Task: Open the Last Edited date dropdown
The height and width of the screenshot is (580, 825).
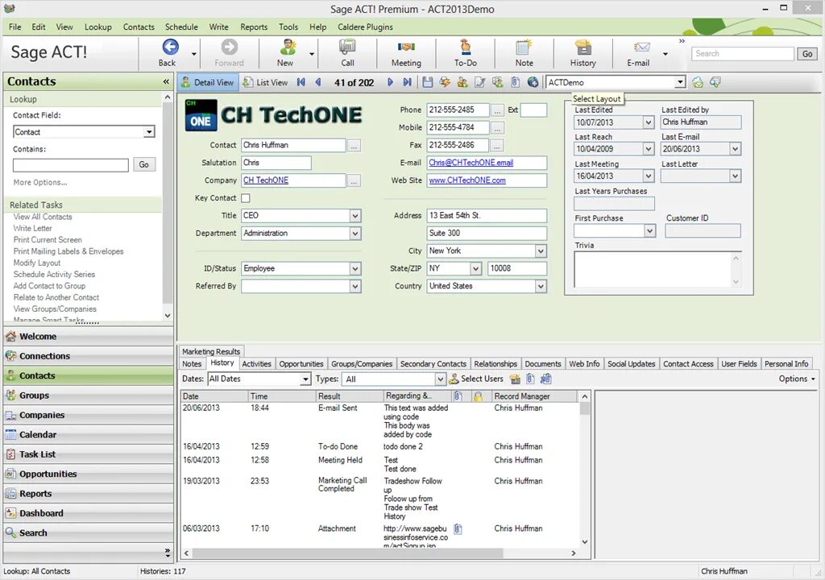Action: (x=649, y=122)
